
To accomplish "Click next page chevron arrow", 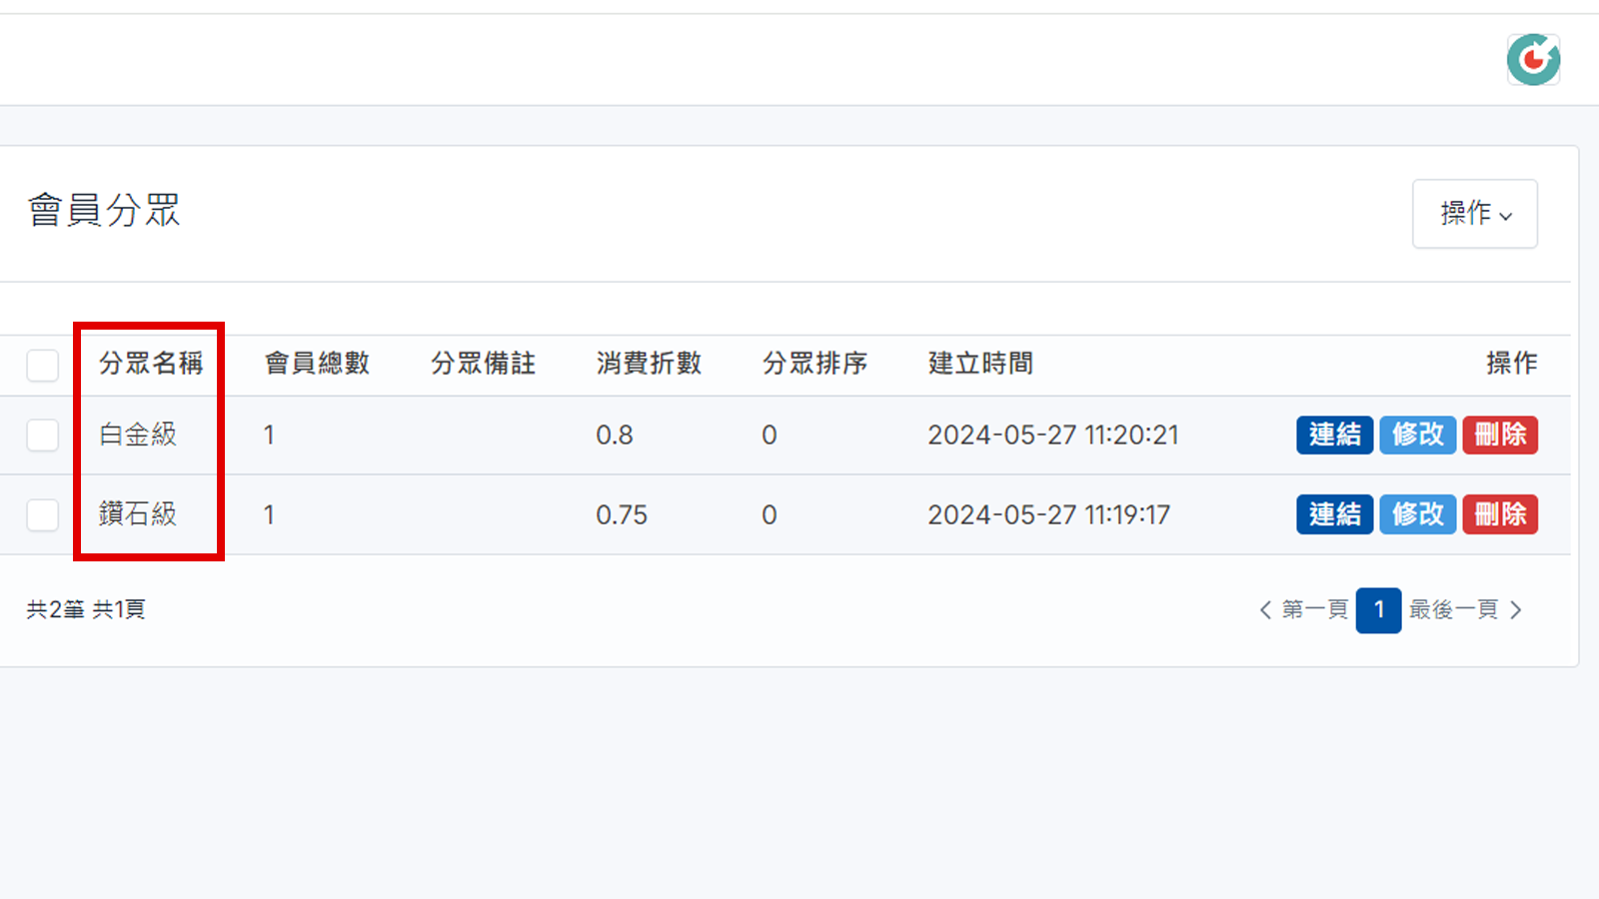I will coord(1516,609).
